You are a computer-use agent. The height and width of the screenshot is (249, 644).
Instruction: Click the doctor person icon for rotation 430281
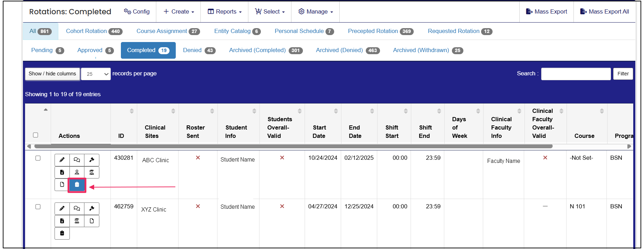coord(77,172)
